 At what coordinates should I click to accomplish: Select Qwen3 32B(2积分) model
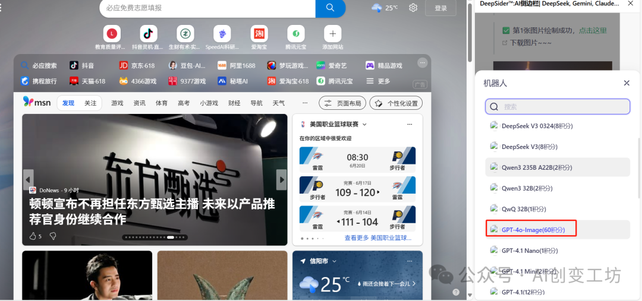click(557, 188)
